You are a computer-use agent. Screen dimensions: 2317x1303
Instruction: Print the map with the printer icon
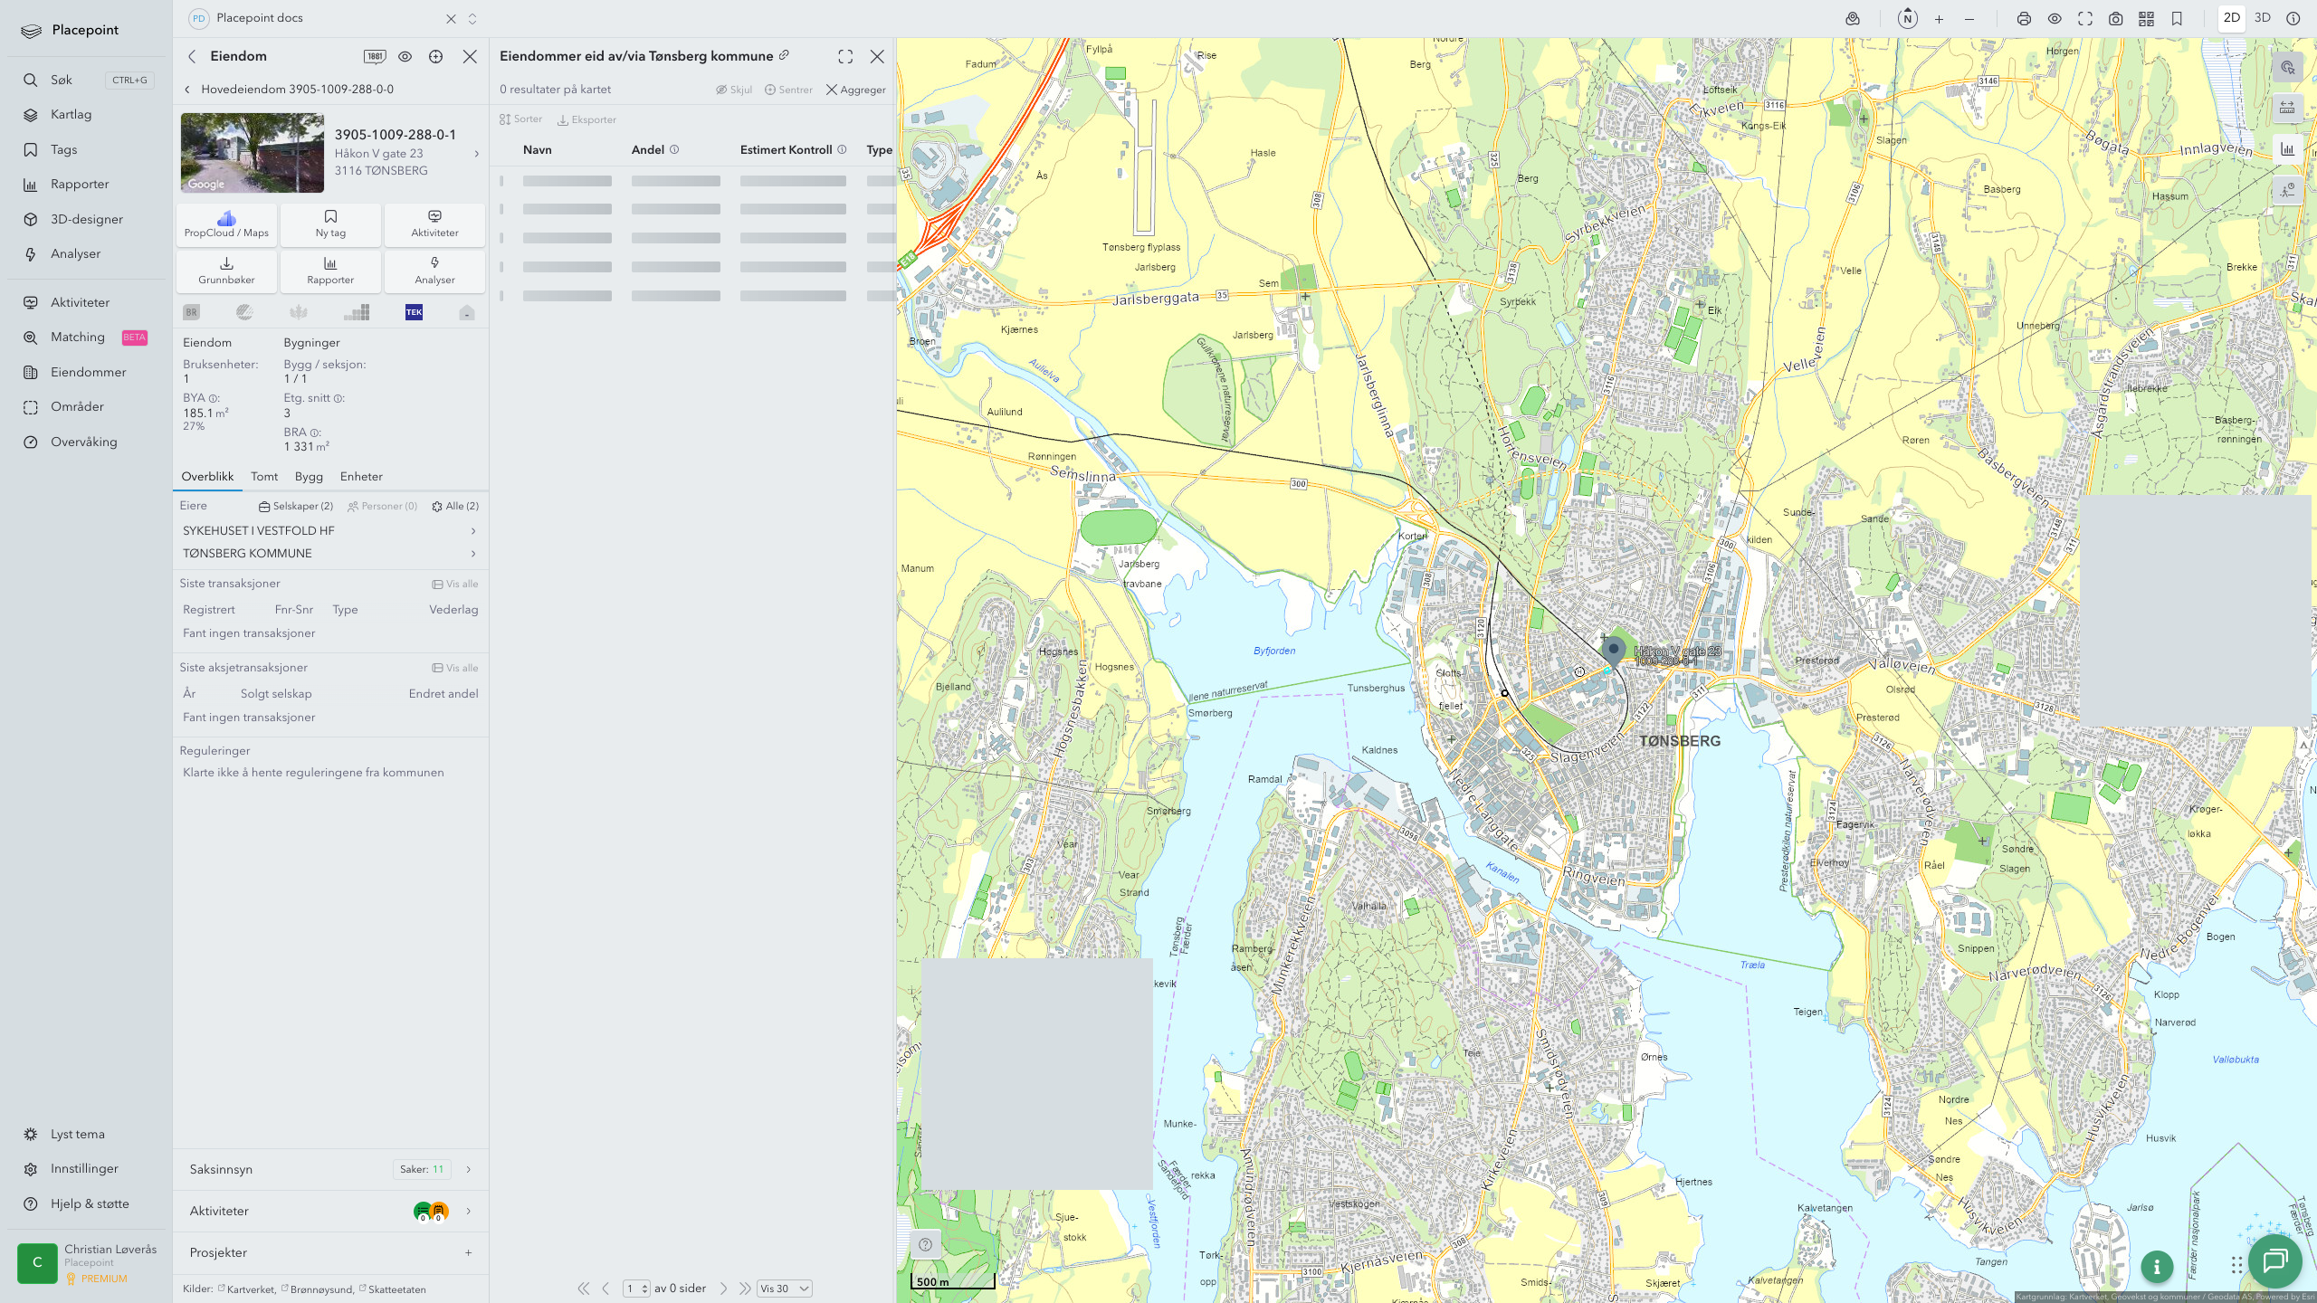[x=2024, y=19]
